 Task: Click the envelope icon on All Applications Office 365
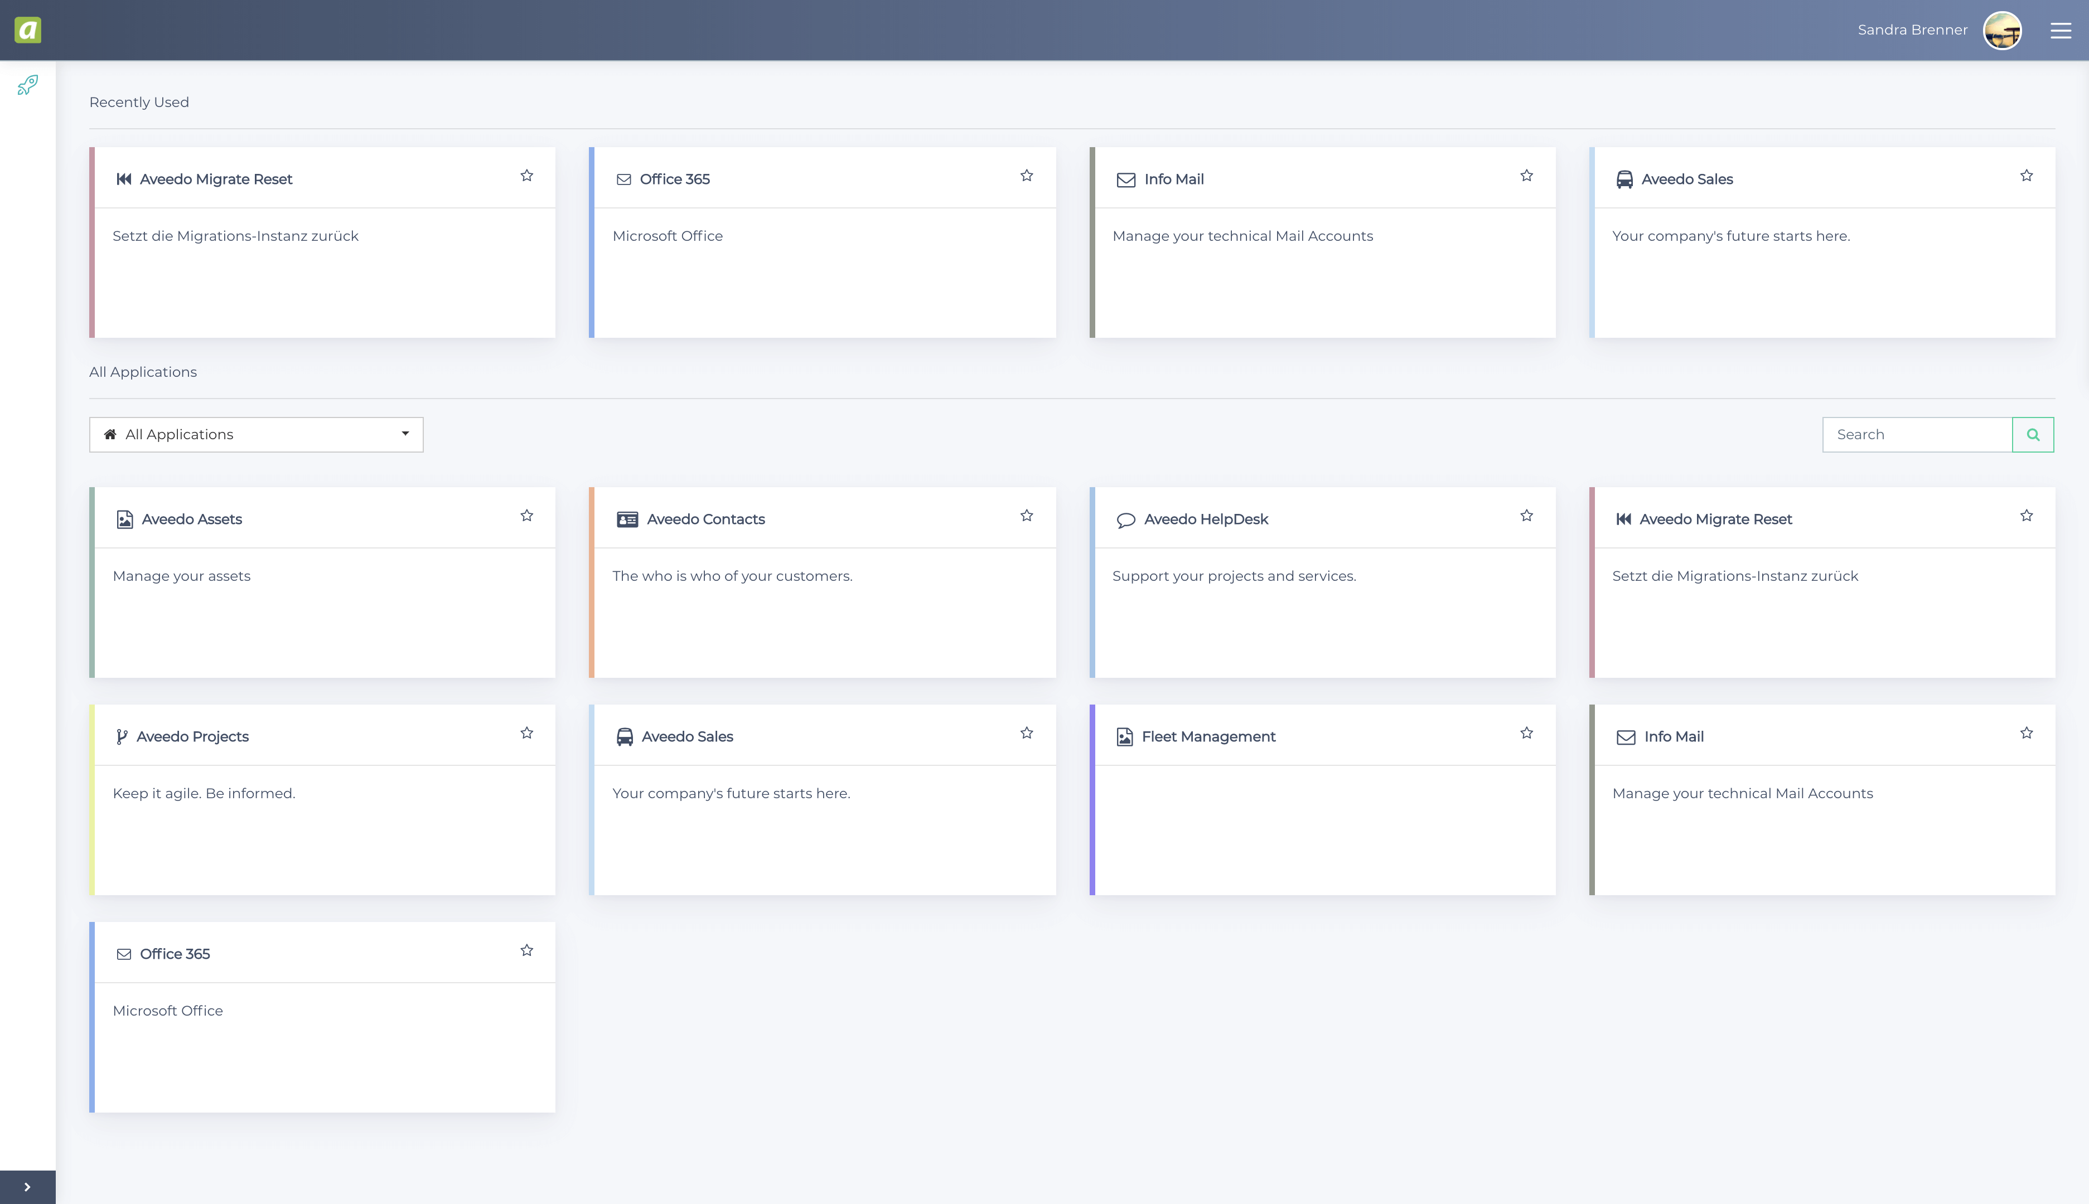click(x=124, y=954)
